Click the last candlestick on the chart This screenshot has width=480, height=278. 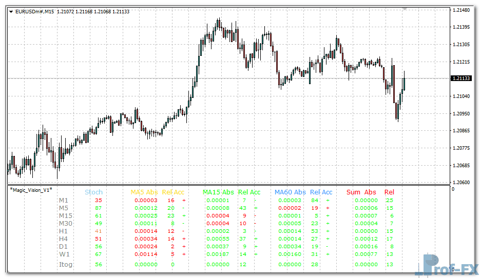coord(405,82)
